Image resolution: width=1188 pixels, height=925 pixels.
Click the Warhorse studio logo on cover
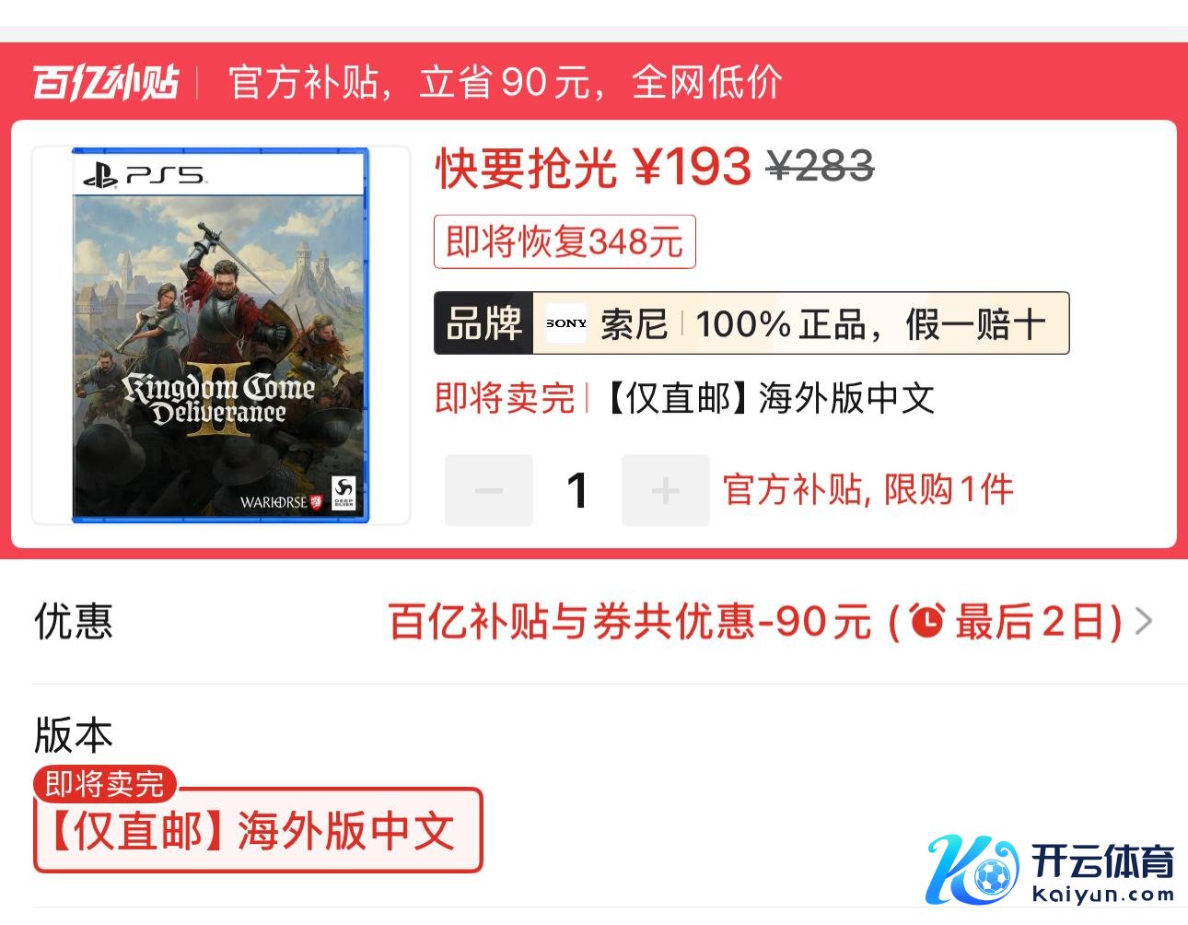pyautogui.click(x=282, y=502)
